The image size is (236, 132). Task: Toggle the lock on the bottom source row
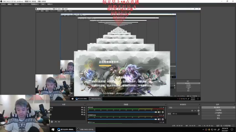click(84, 114)
